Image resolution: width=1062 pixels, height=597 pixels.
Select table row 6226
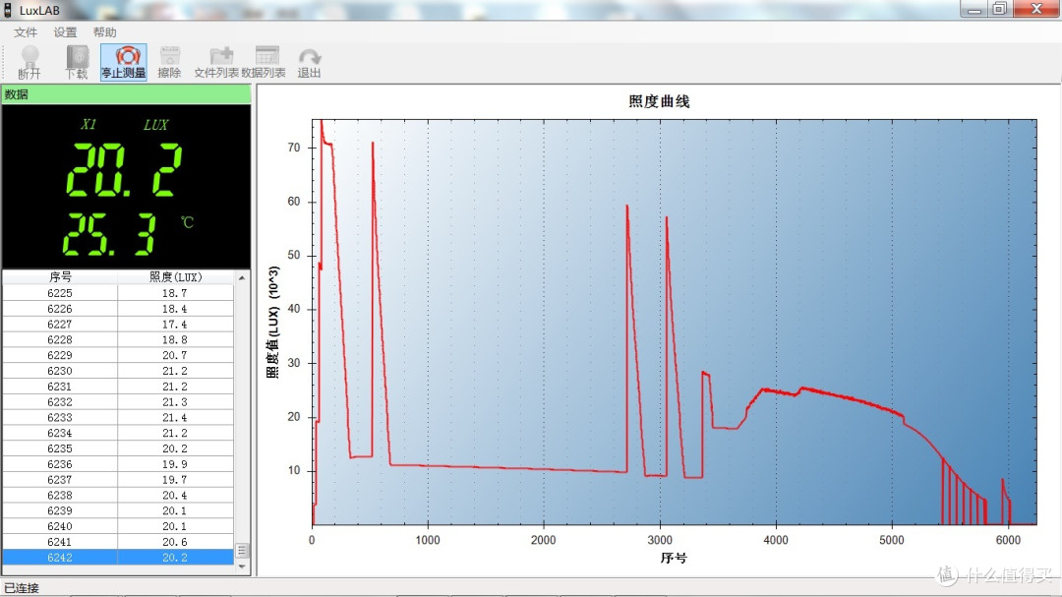click(118, 308)
